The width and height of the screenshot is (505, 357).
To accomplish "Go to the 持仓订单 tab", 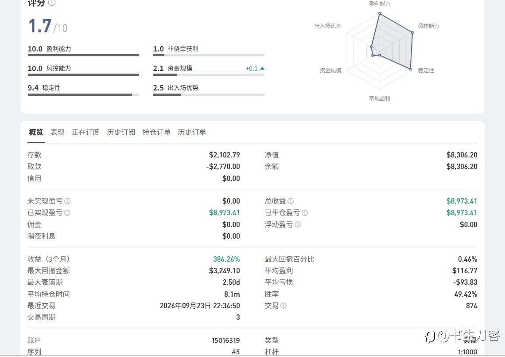I will 156,132.
